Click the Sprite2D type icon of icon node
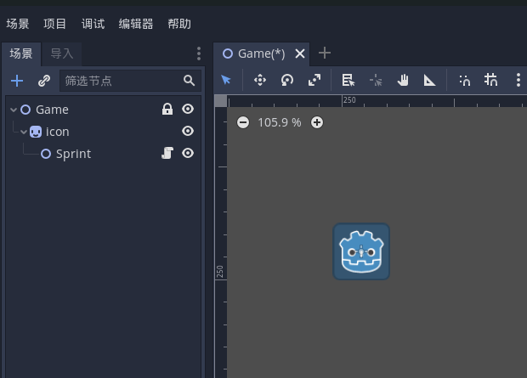Viewport: 527px width, 378px height. click(36, 132)
